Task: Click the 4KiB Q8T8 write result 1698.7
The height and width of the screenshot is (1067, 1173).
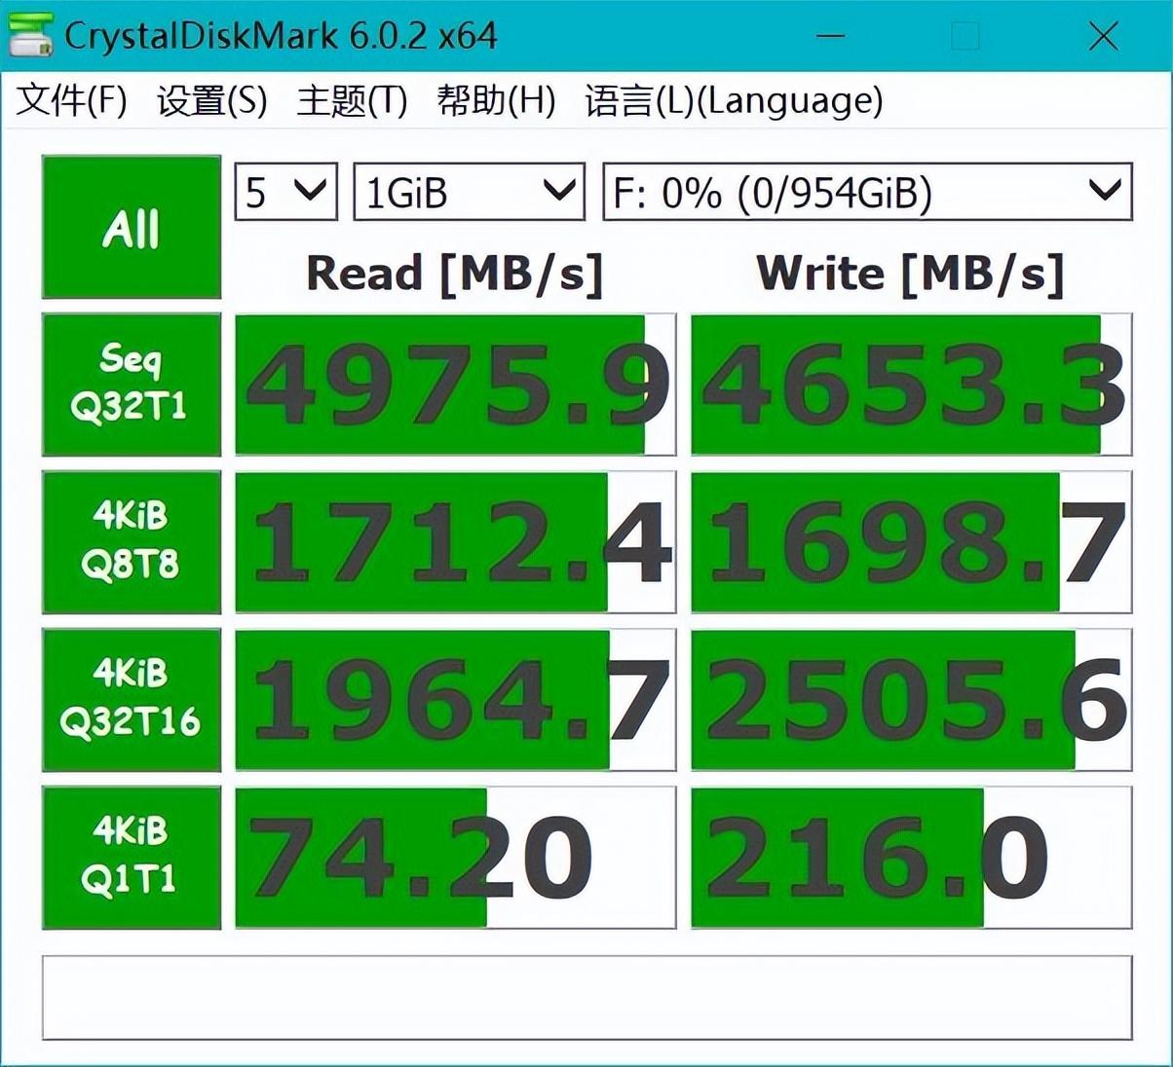Action: click(x=911, y=542)
